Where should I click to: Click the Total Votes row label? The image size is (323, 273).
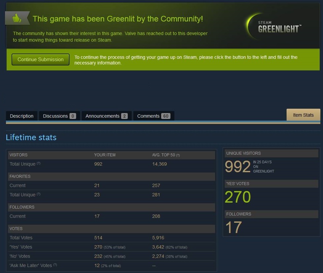pos(21,238)
